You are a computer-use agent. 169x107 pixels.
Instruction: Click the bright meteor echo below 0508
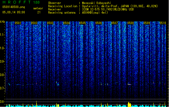pyautogui.click(x=130, y=84)
